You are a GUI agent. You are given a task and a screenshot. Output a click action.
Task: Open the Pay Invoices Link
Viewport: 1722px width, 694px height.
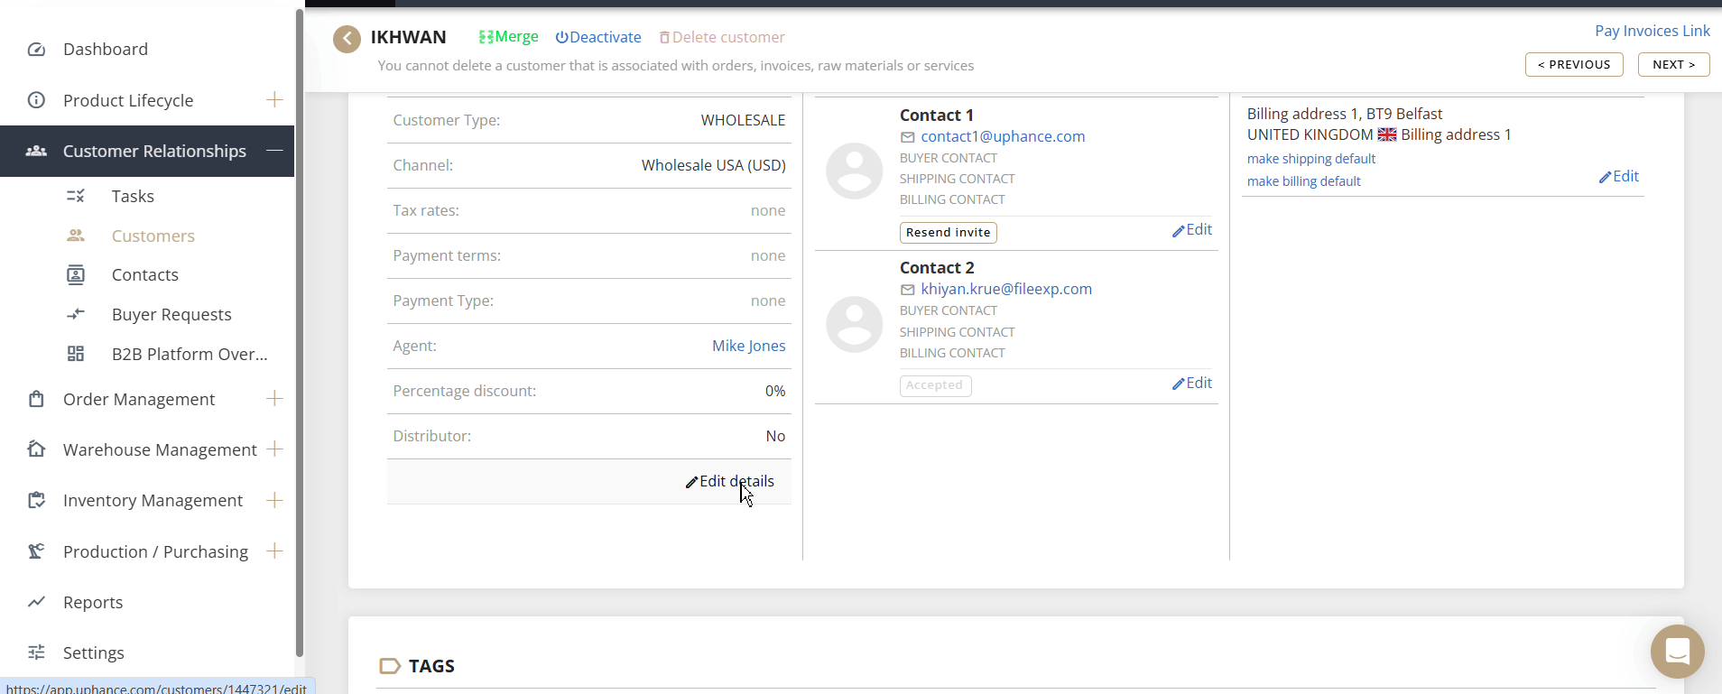coord(1652,31)
